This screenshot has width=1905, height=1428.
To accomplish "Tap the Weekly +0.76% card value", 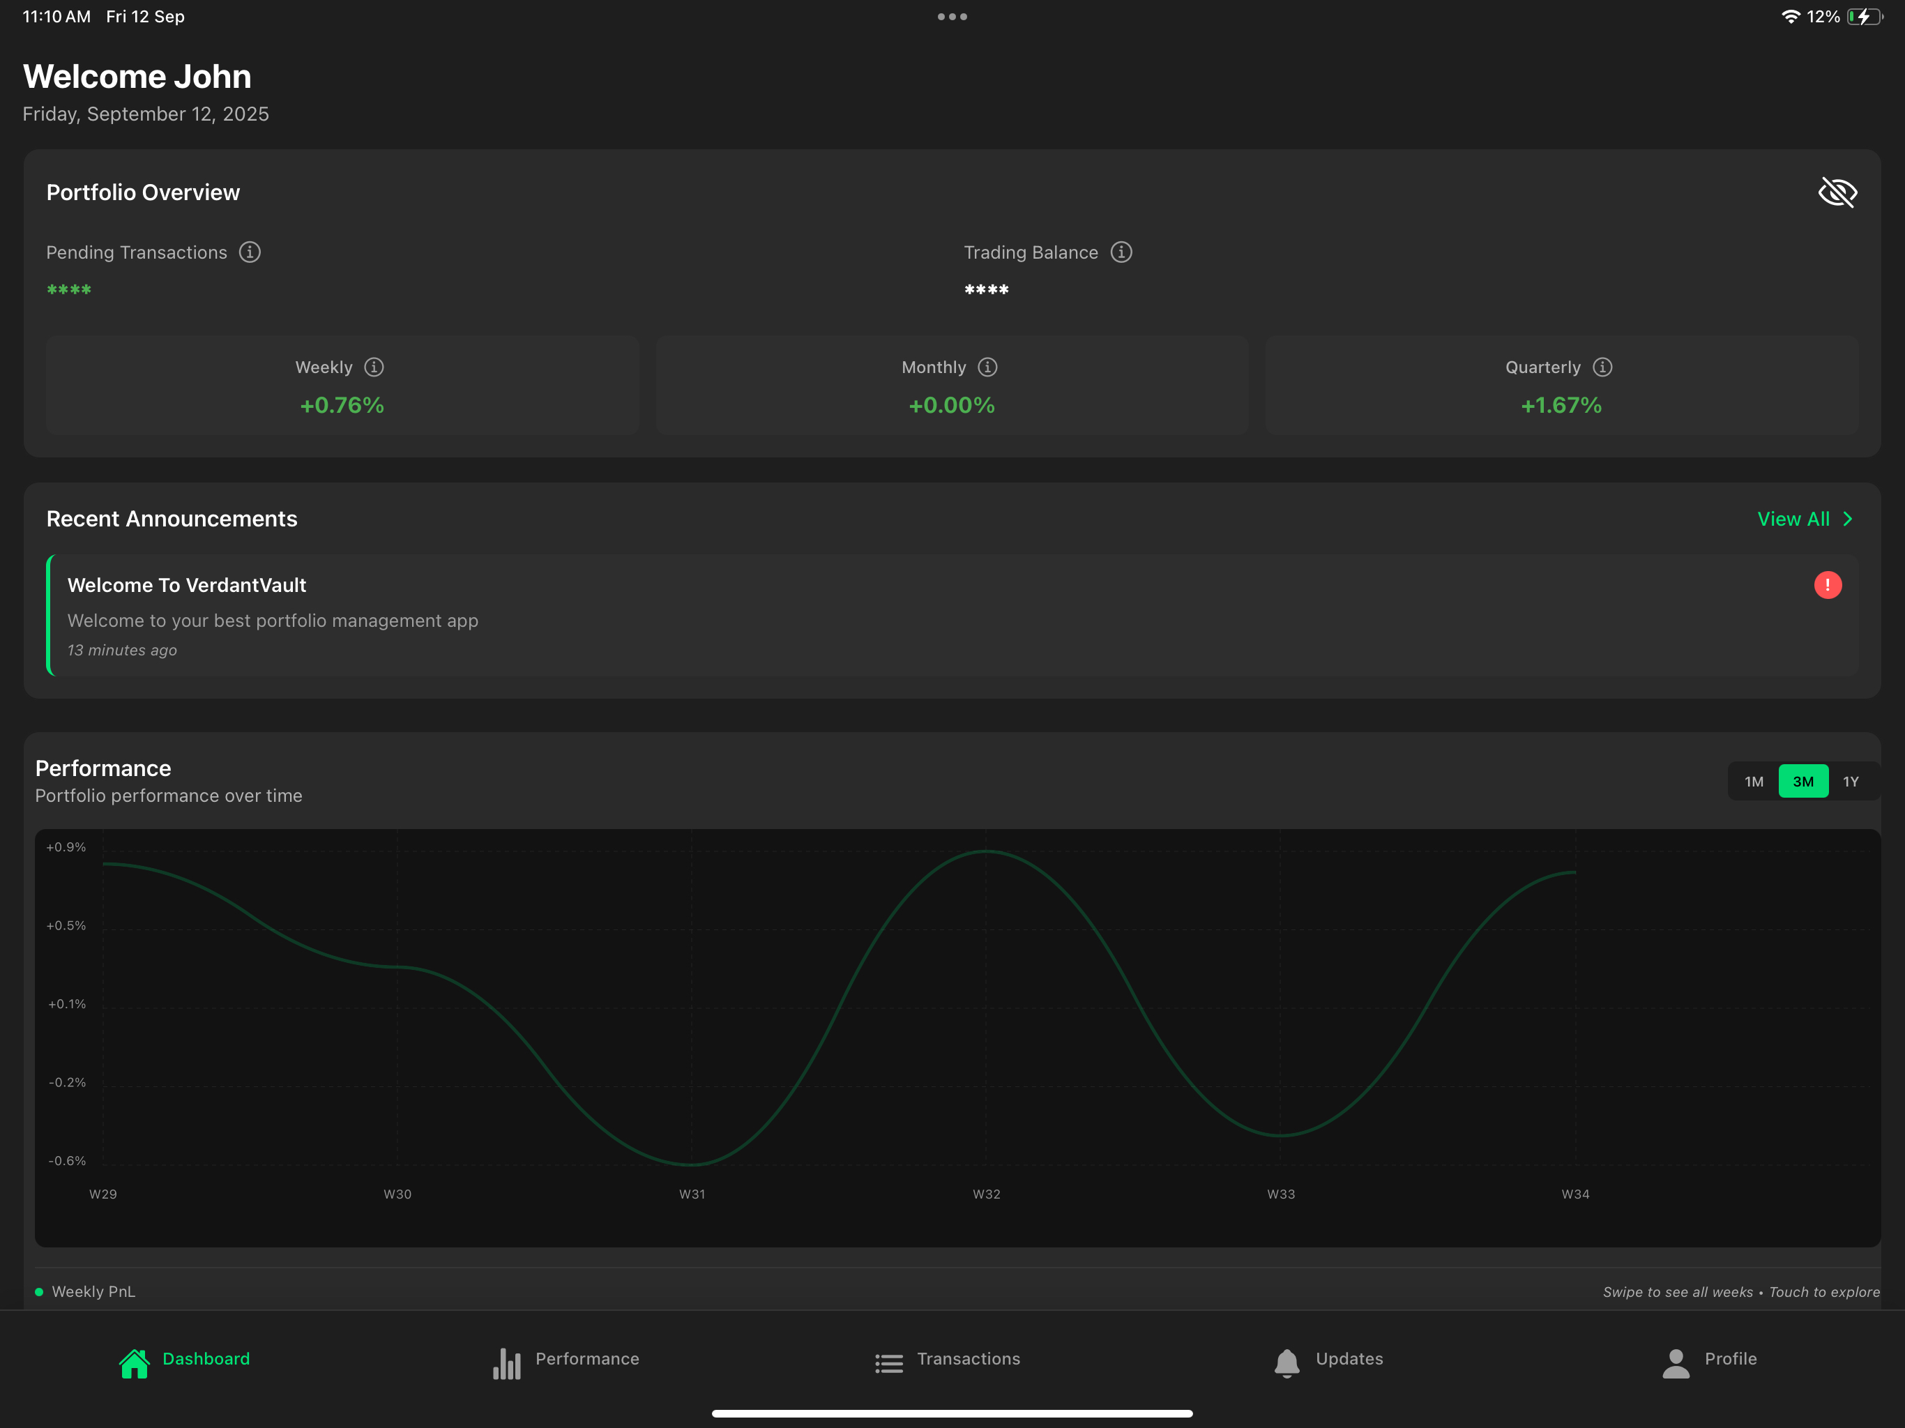I will pyautogui.click(x=342, y=405).
